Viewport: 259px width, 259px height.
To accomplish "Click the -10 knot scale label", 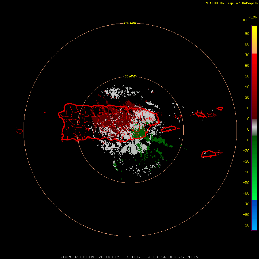I will tap(246, 140).
